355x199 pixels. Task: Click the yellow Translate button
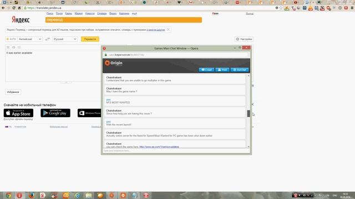(90, 39)
